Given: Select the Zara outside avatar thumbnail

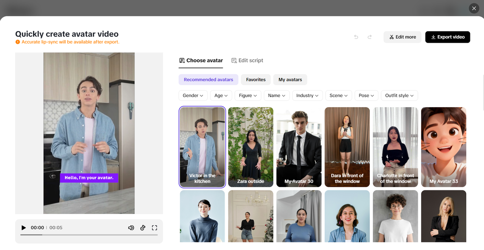Looking at the screenshot, I should coord(250,147).
